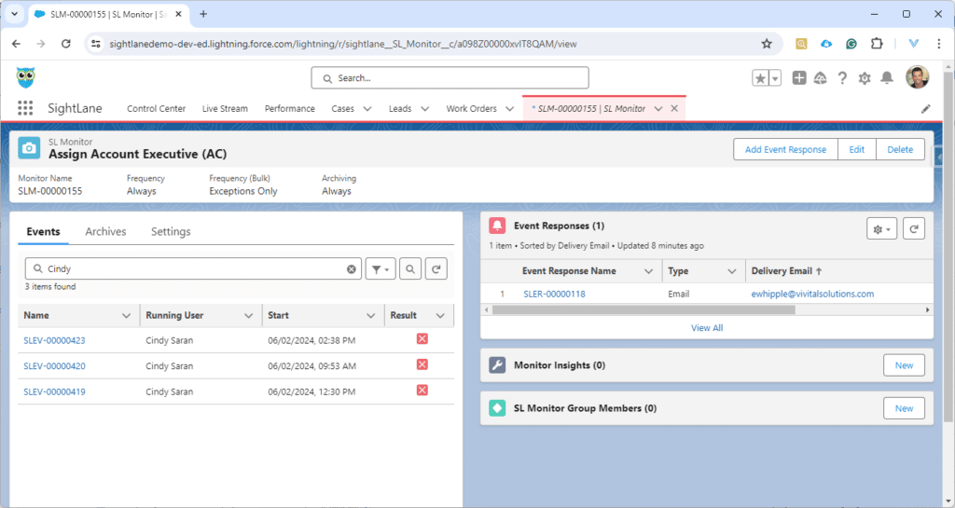955x508 pixels.
Task: Reload the browser page
Action: click(66, 44)
